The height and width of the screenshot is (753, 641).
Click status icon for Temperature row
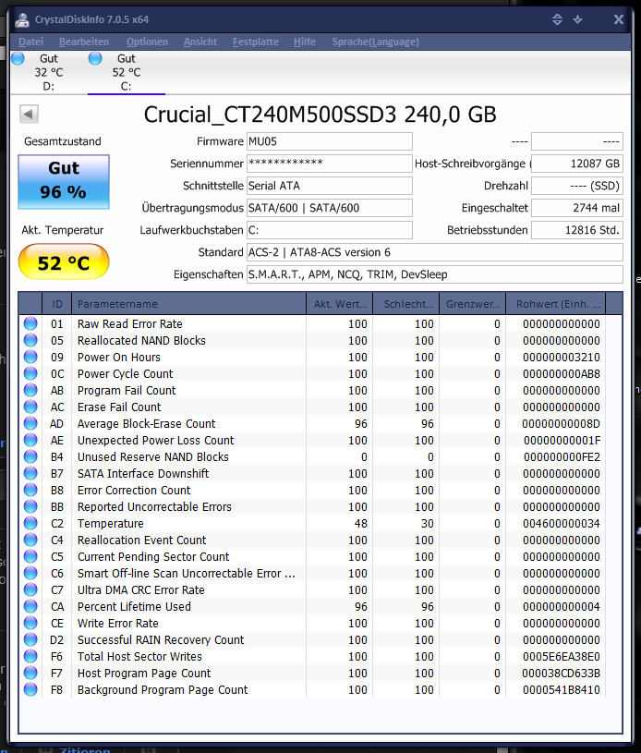point(30,523)
